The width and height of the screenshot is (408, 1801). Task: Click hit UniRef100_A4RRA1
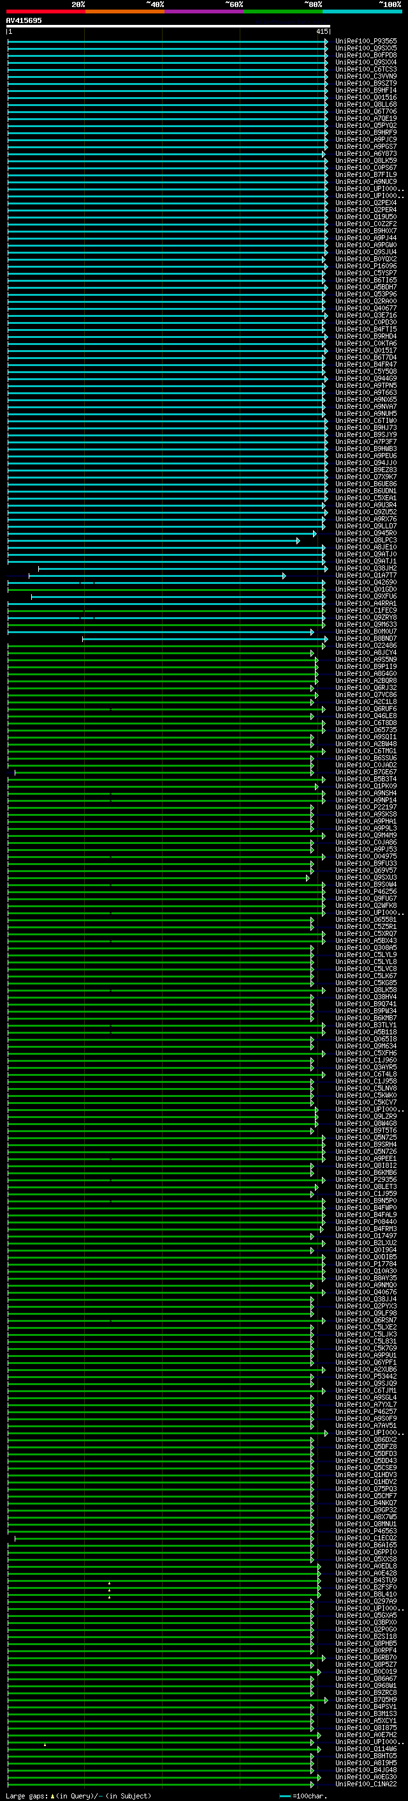coord(366,603)
